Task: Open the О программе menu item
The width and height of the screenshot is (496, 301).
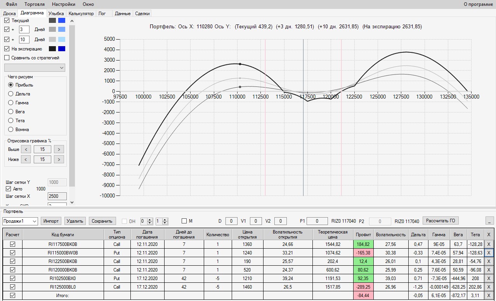Action: 478,4
